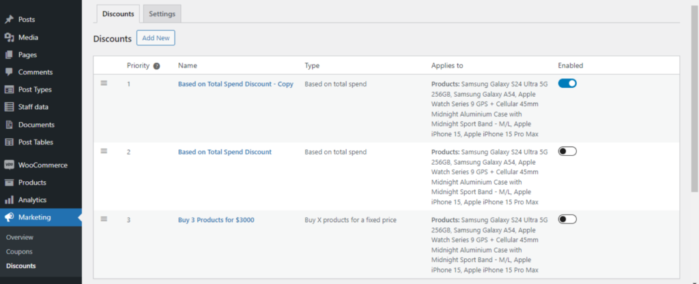
Task: Switch to the Settings tab
Action: [x=162, y=14]
